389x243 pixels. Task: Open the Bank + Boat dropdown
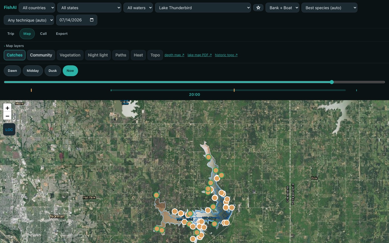[282, 8]
